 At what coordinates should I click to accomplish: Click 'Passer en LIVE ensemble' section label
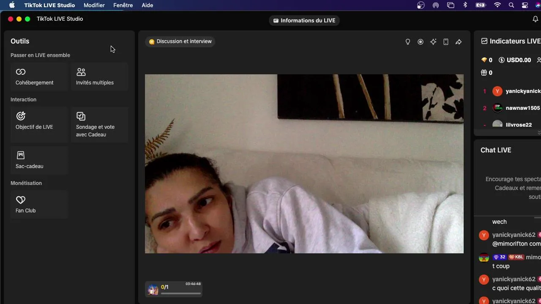click(x=40, y=55)
